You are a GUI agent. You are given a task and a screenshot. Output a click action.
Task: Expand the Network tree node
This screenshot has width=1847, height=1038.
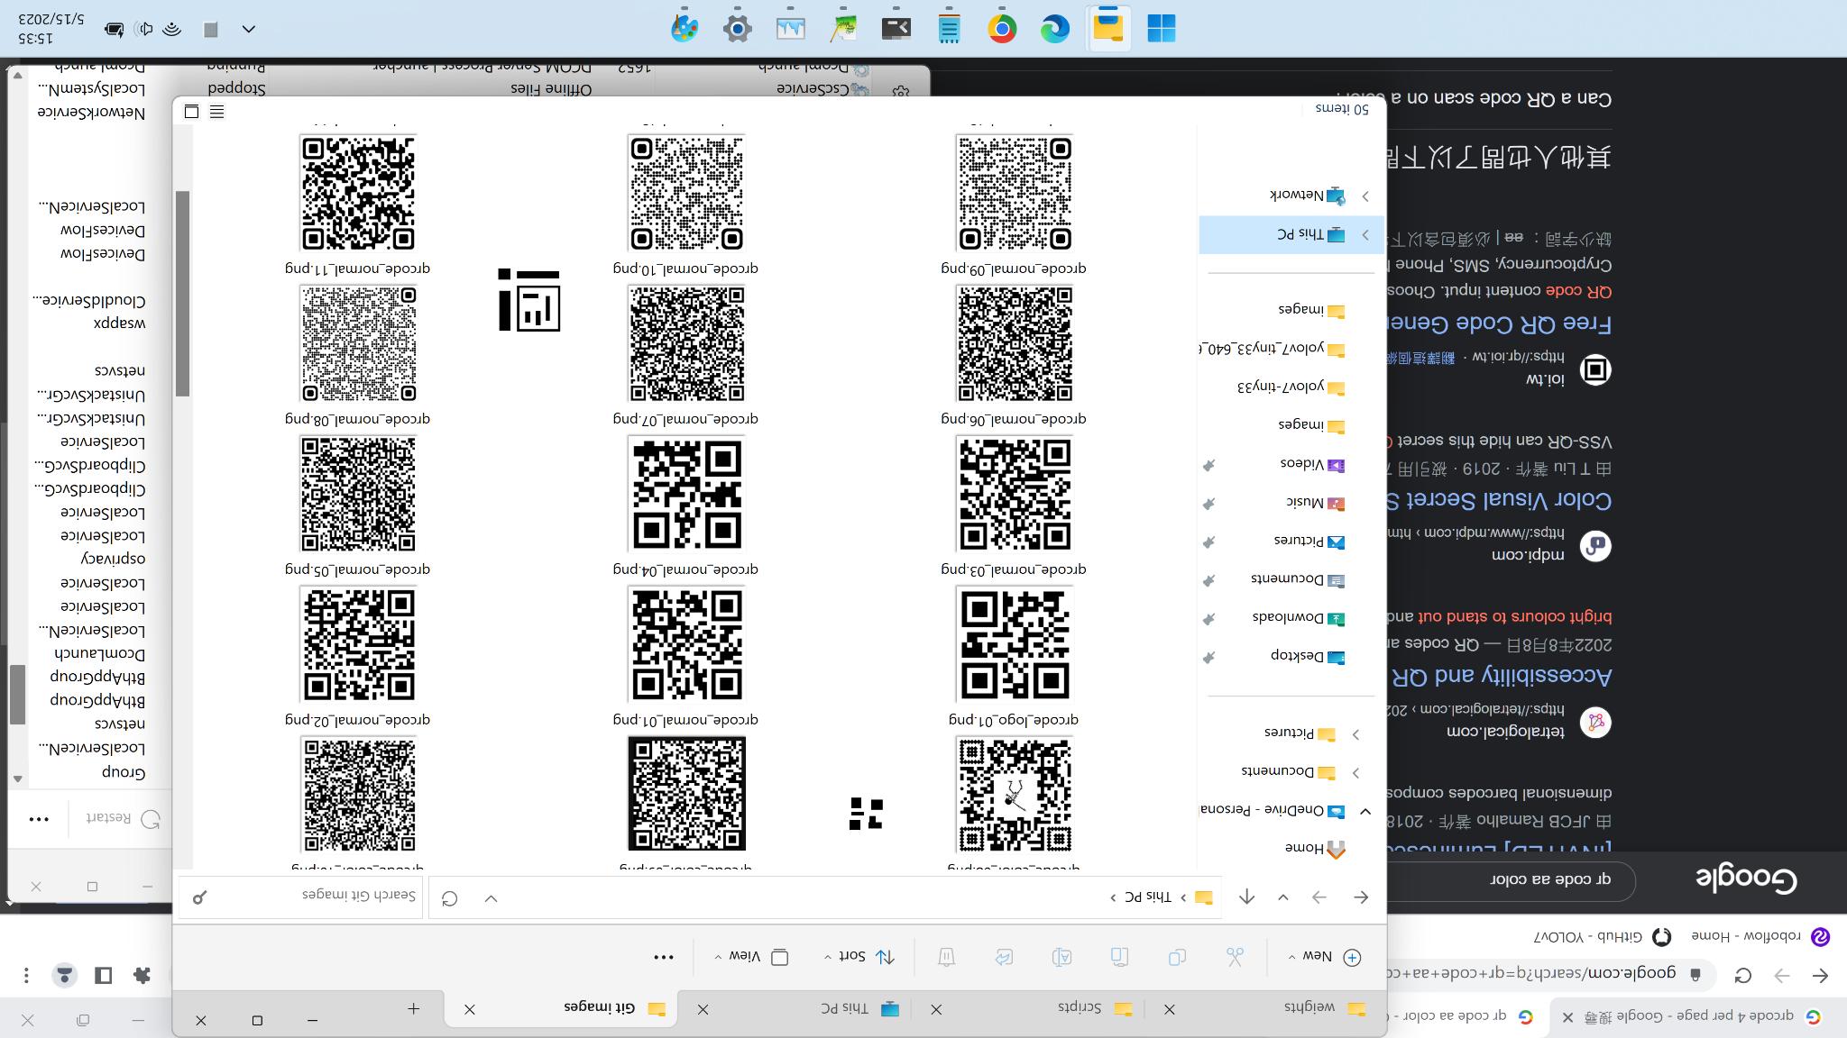point(1365,196)
